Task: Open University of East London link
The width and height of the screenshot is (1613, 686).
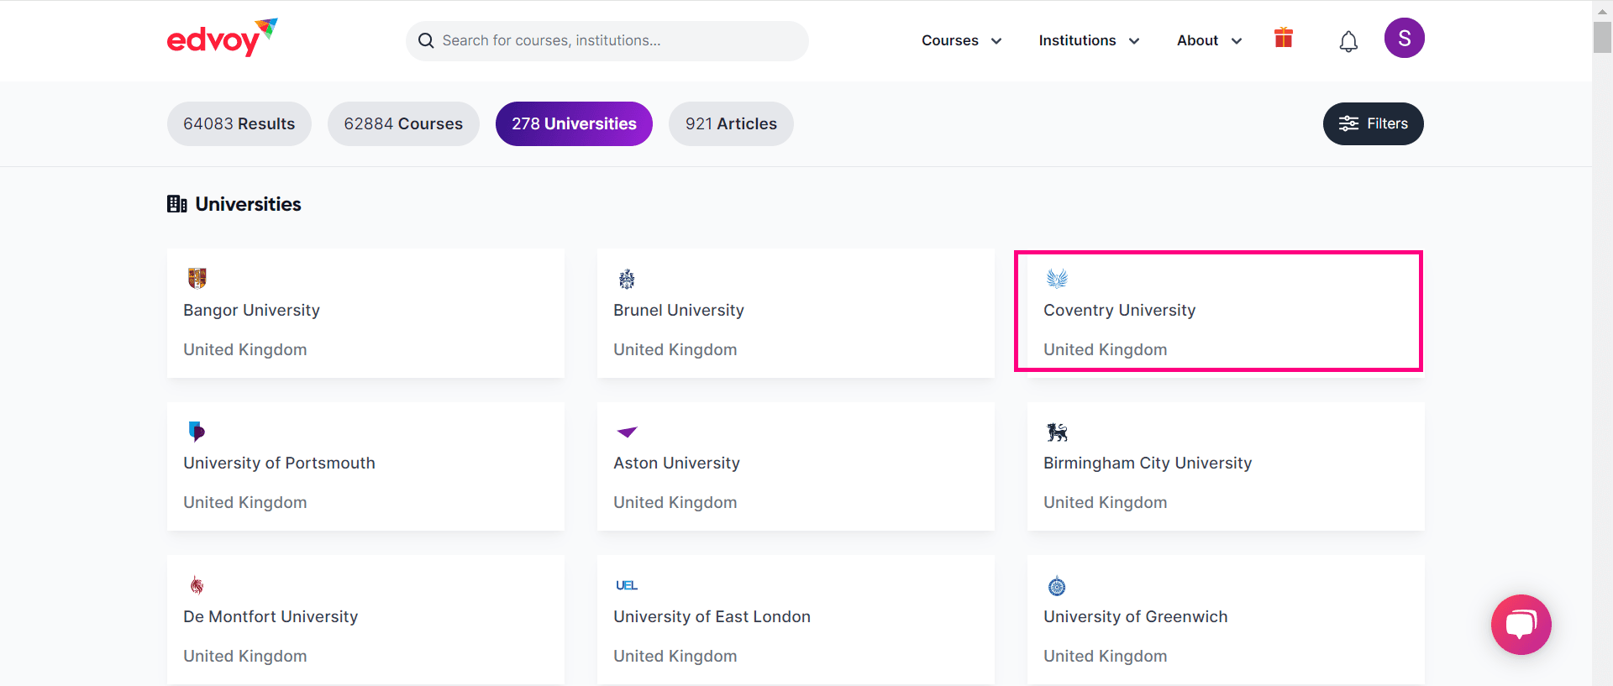Action: tap(712, 616)
